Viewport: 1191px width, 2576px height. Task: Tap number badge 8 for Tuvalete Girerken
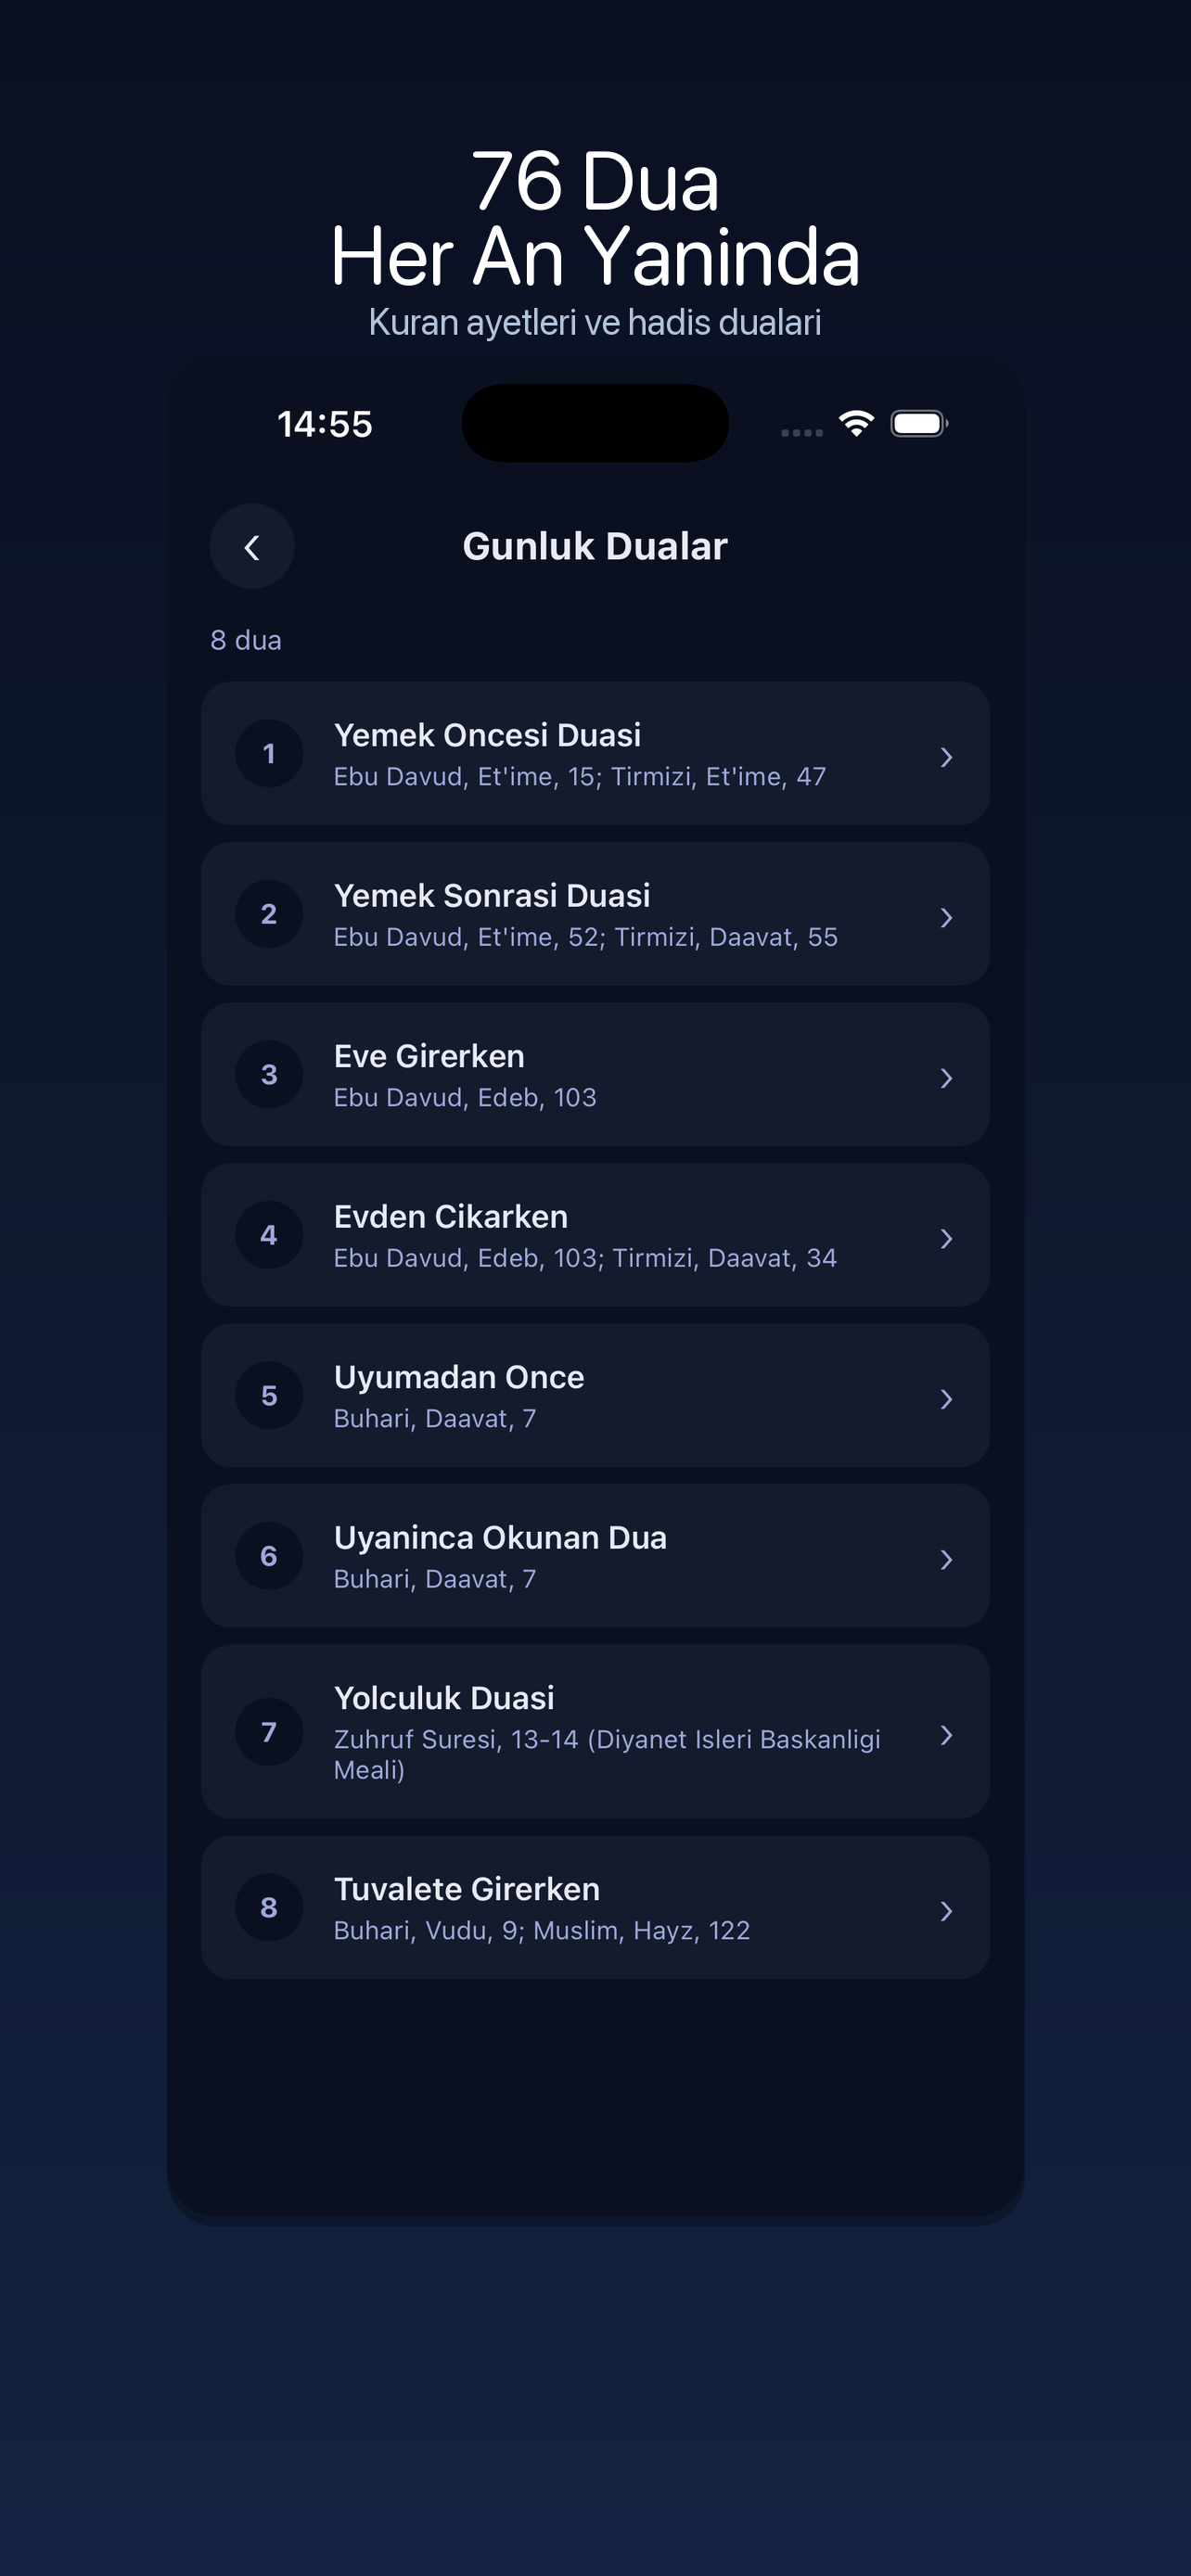coord(269,1907)
